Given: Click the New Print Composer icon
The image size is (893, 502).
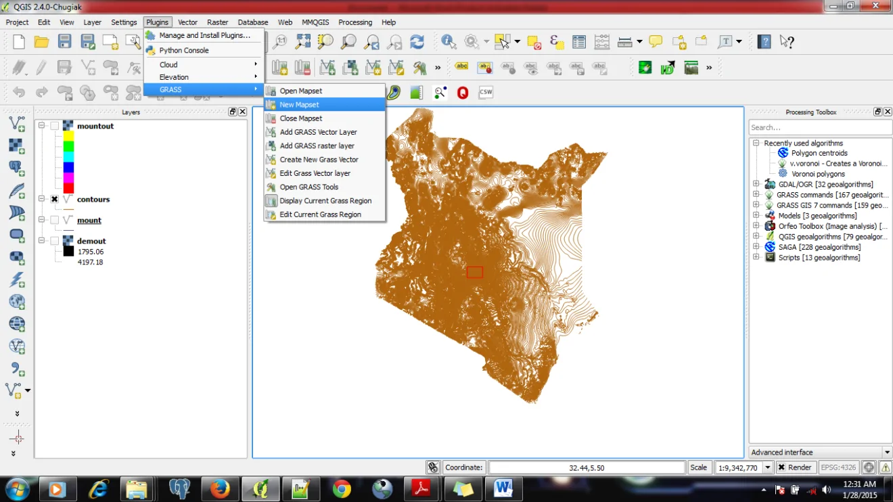Looking at the screenshot, I should pyautogui.click(x=111, y=41).
